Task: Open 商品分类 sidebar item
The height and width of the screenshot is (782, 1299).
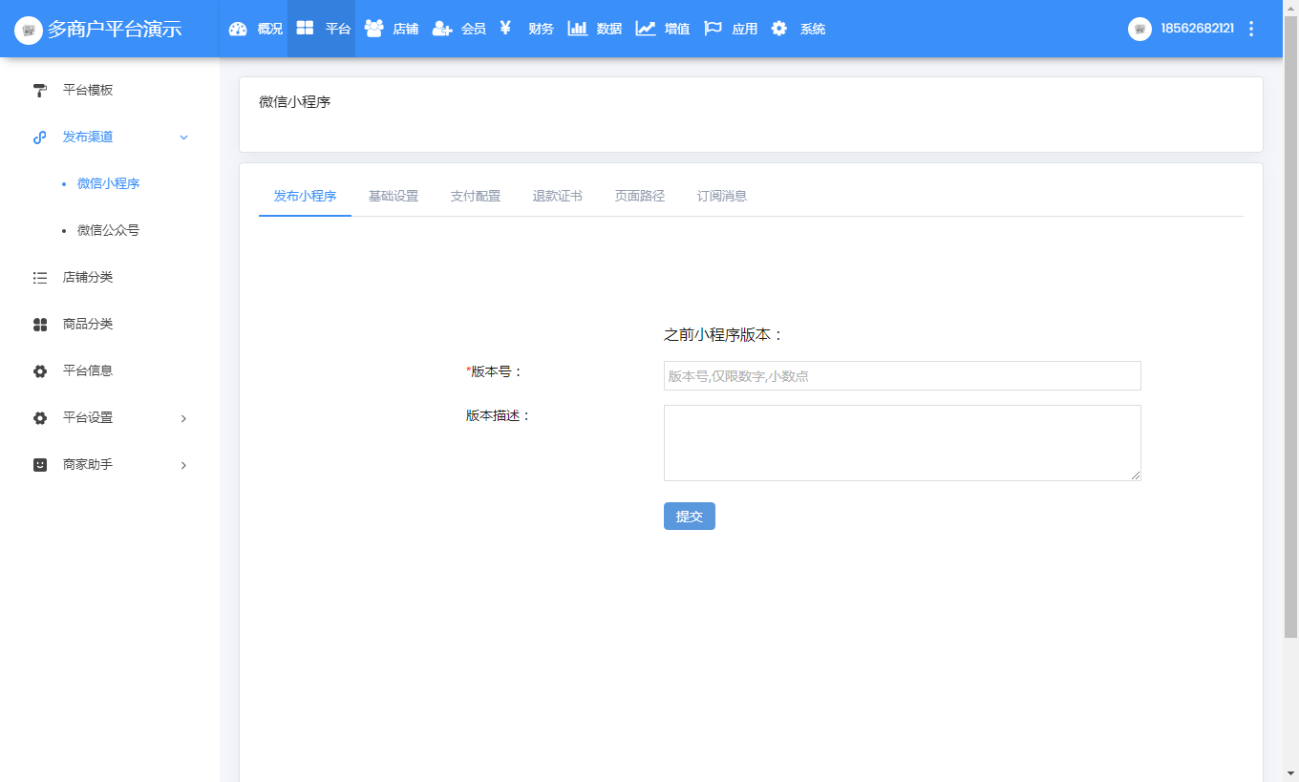Action: click(x=88, y=324)
